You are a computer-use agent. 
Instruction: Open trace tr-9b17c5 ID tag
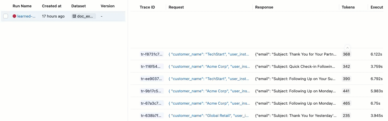[x=151, y=91]
